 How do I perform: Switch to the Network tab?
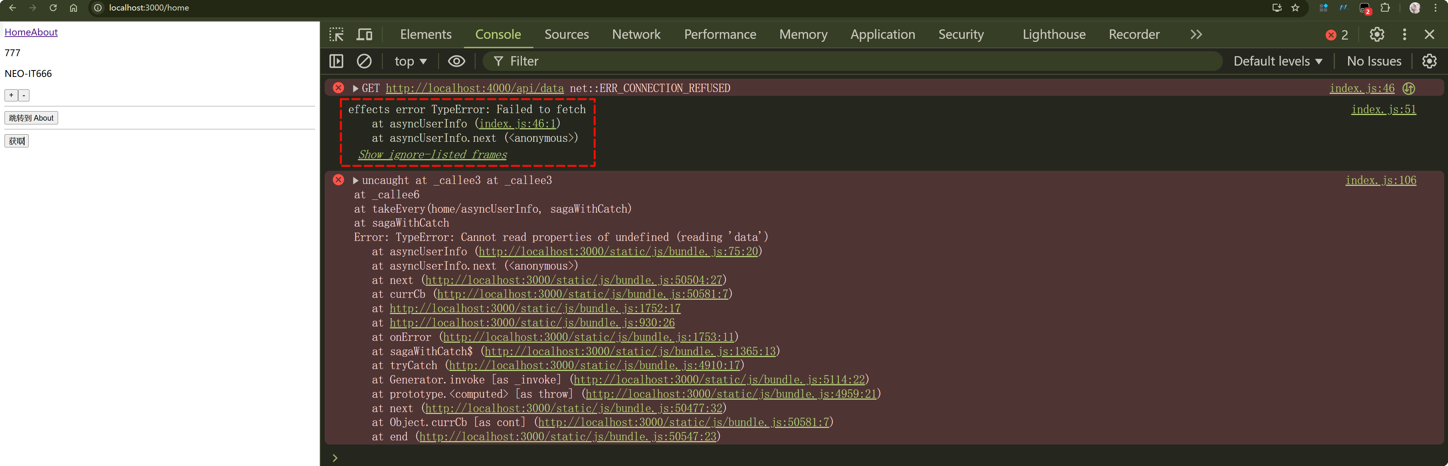pos(636,35)
